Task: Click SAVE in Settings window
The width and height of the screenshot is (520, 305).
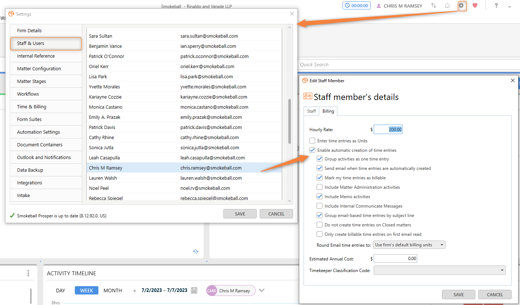Action: [240, 214]
